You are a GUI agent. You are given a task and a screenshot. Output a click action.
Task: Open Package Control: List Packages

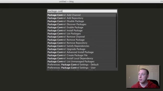[81, 34]
